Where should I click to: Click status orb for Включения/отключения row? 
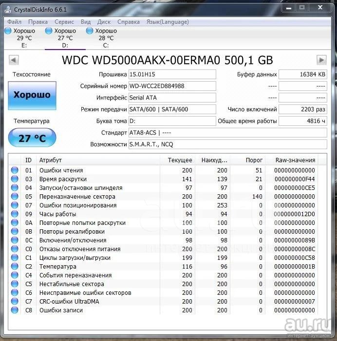click(15, 240)
